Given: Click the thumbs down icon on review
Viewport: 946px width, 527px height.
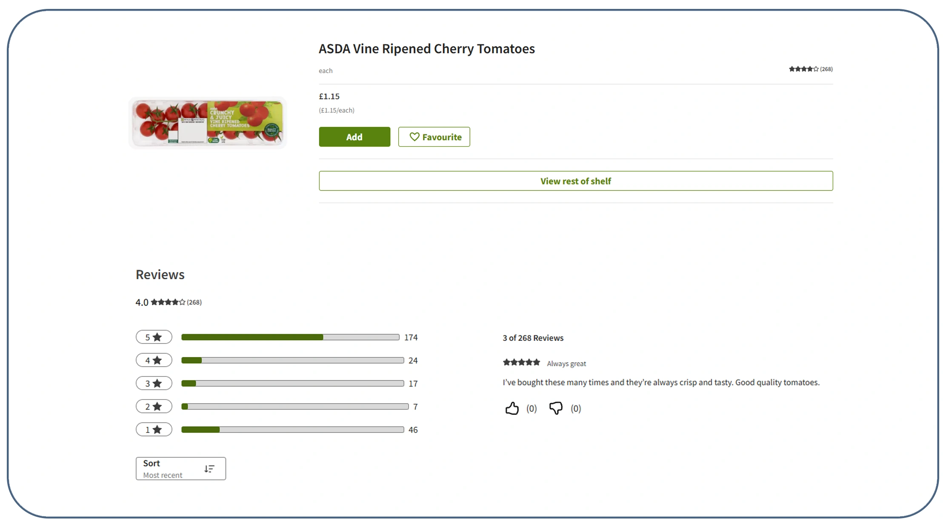Looking at the screenshot, I should (556, 408).
